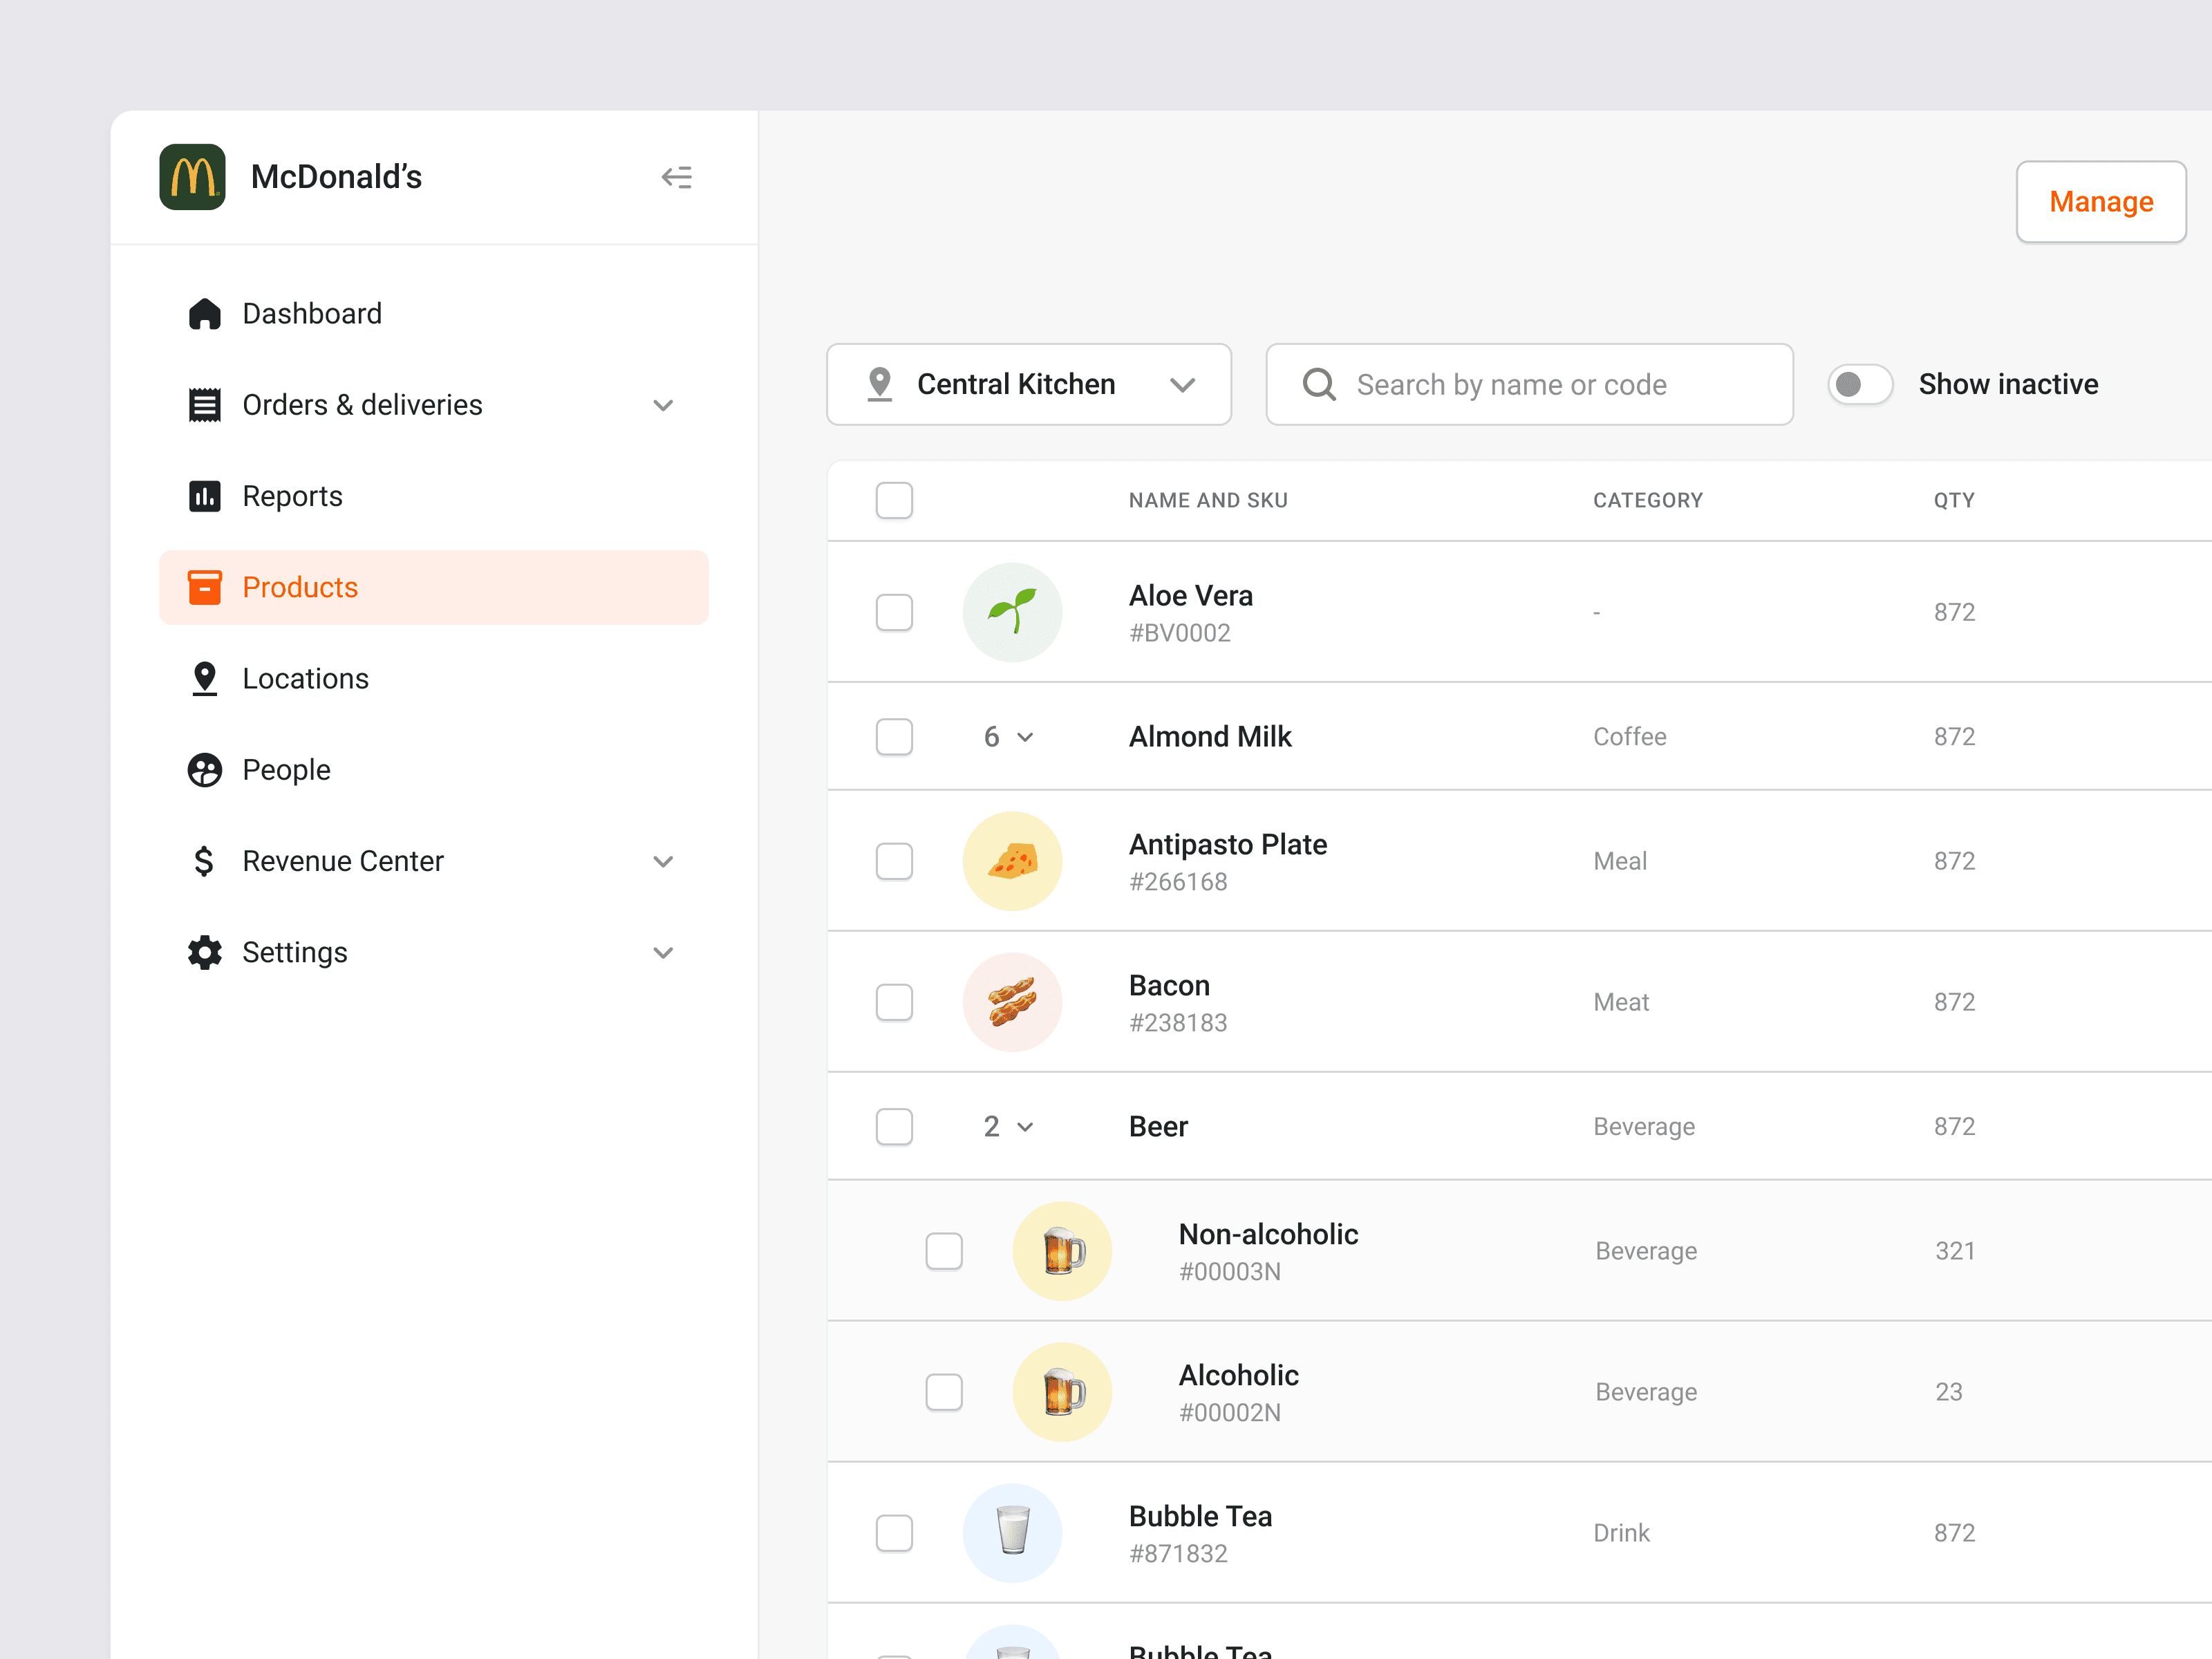Viewport: 2212px width, 1659px height.
Task: Click the Drink category of Bubble Tea
Action: [x=1621, y=1533]
